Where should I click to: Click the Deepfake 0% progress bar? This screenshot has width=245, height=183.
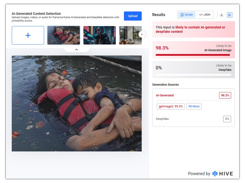(x=193, y=75)
